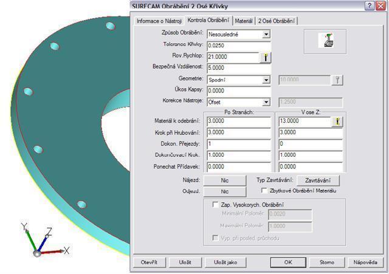This screenshot has width=389, height=274.
Task: Click V ose Z Dokon. Přejezdy field with 0
Action: (311, 144)
